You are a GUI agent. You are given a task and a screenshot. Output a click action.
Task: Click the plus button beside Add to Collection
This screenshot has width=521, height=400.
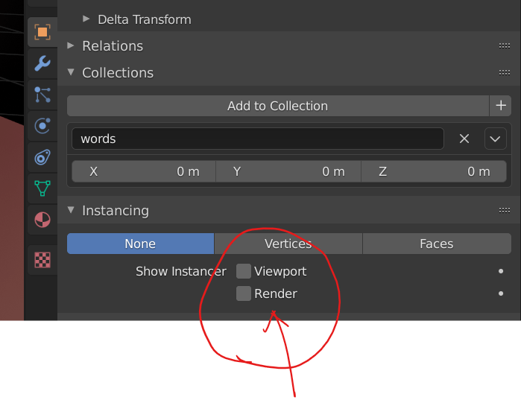click(500, 106)
